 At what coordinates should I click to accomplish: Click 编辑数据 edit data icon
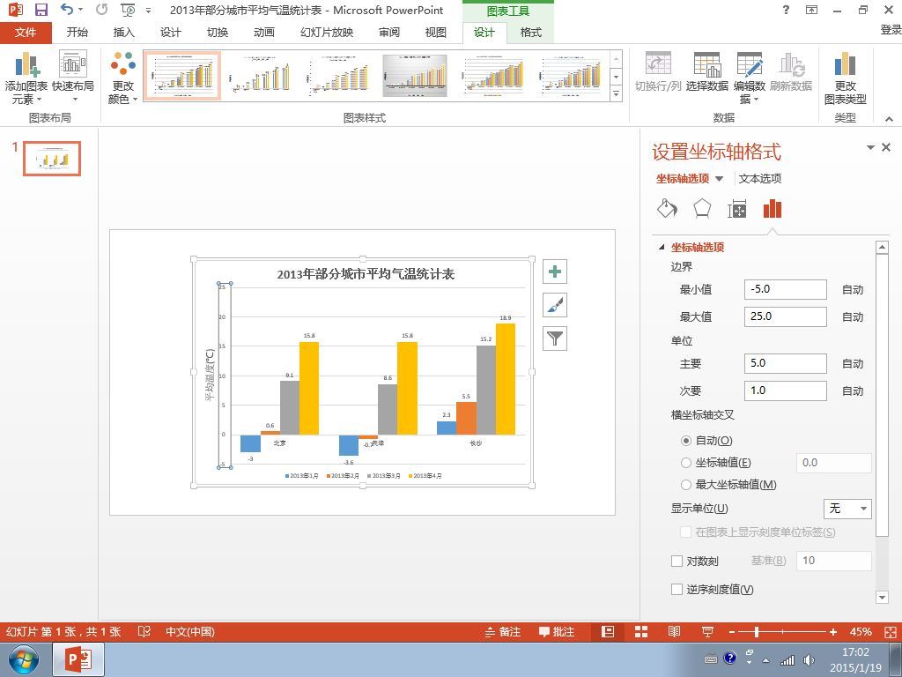click(x=750, y=78)
